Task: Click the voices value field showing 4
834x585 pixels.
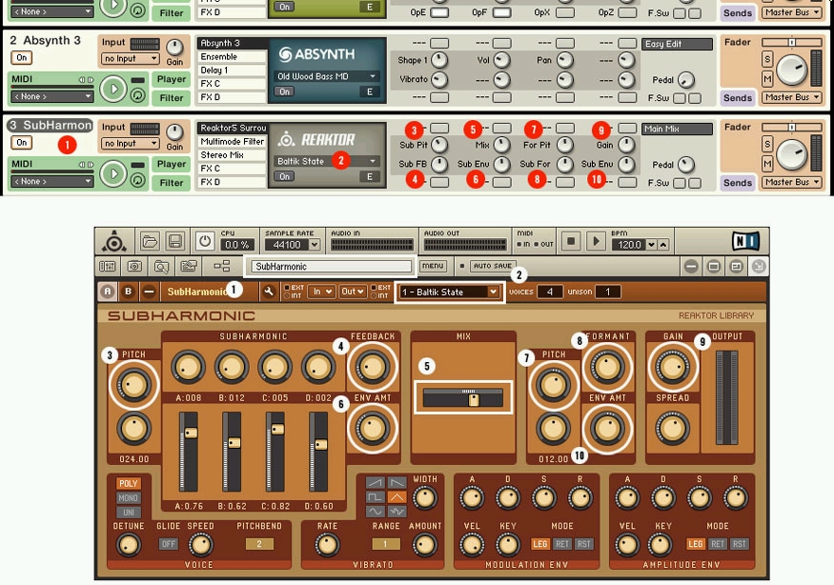Action: tap(549, 292)
